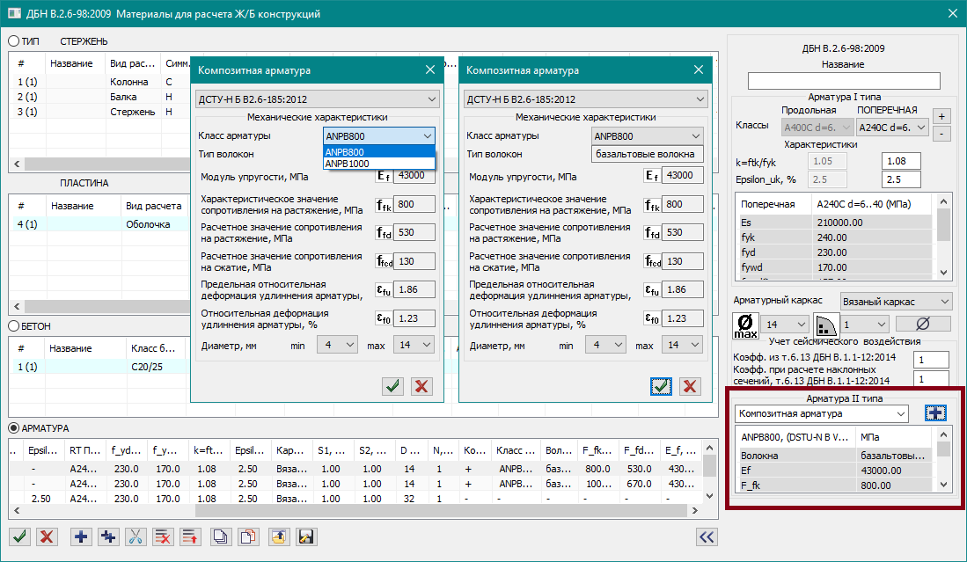The image size is (967, 562).
Task: Click the scissors cut icon in bottom toolbar
Action: pos(136,536)
